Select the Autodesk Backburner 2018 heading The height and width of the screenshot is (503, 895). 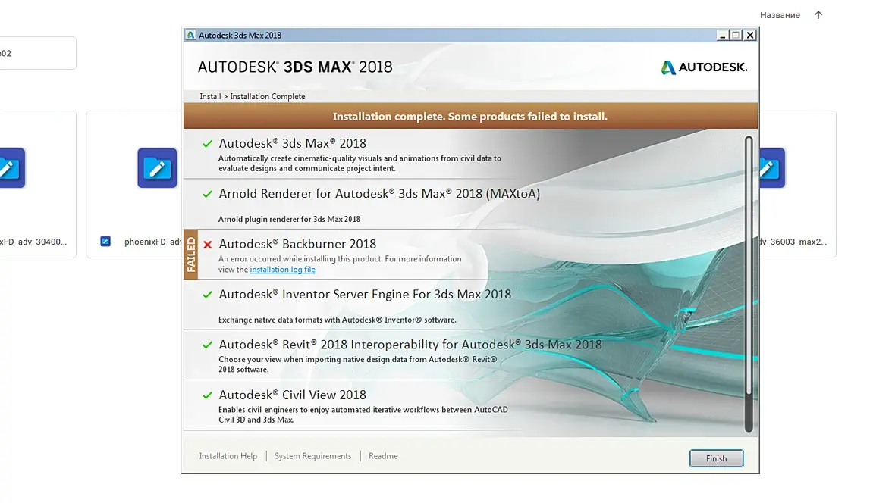pos(297,244)
